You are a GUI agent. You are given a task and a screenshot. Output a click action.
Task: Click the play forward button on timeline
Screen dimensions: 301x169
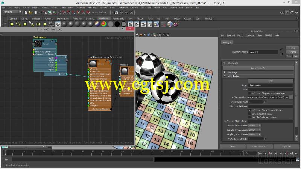tap(281, 153)
